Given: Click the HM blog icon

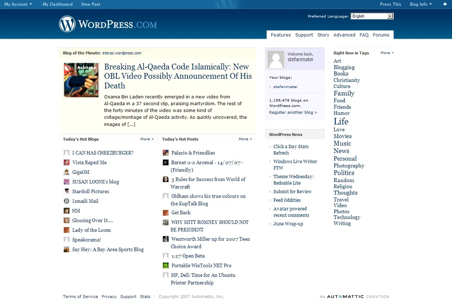Looking at the screenshot, I should 66,211.
